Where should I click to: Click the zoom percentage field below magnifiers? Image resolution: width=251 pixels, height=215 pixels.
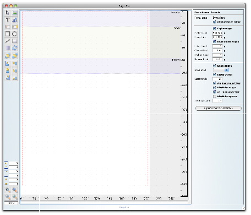[x=11, y=203]
